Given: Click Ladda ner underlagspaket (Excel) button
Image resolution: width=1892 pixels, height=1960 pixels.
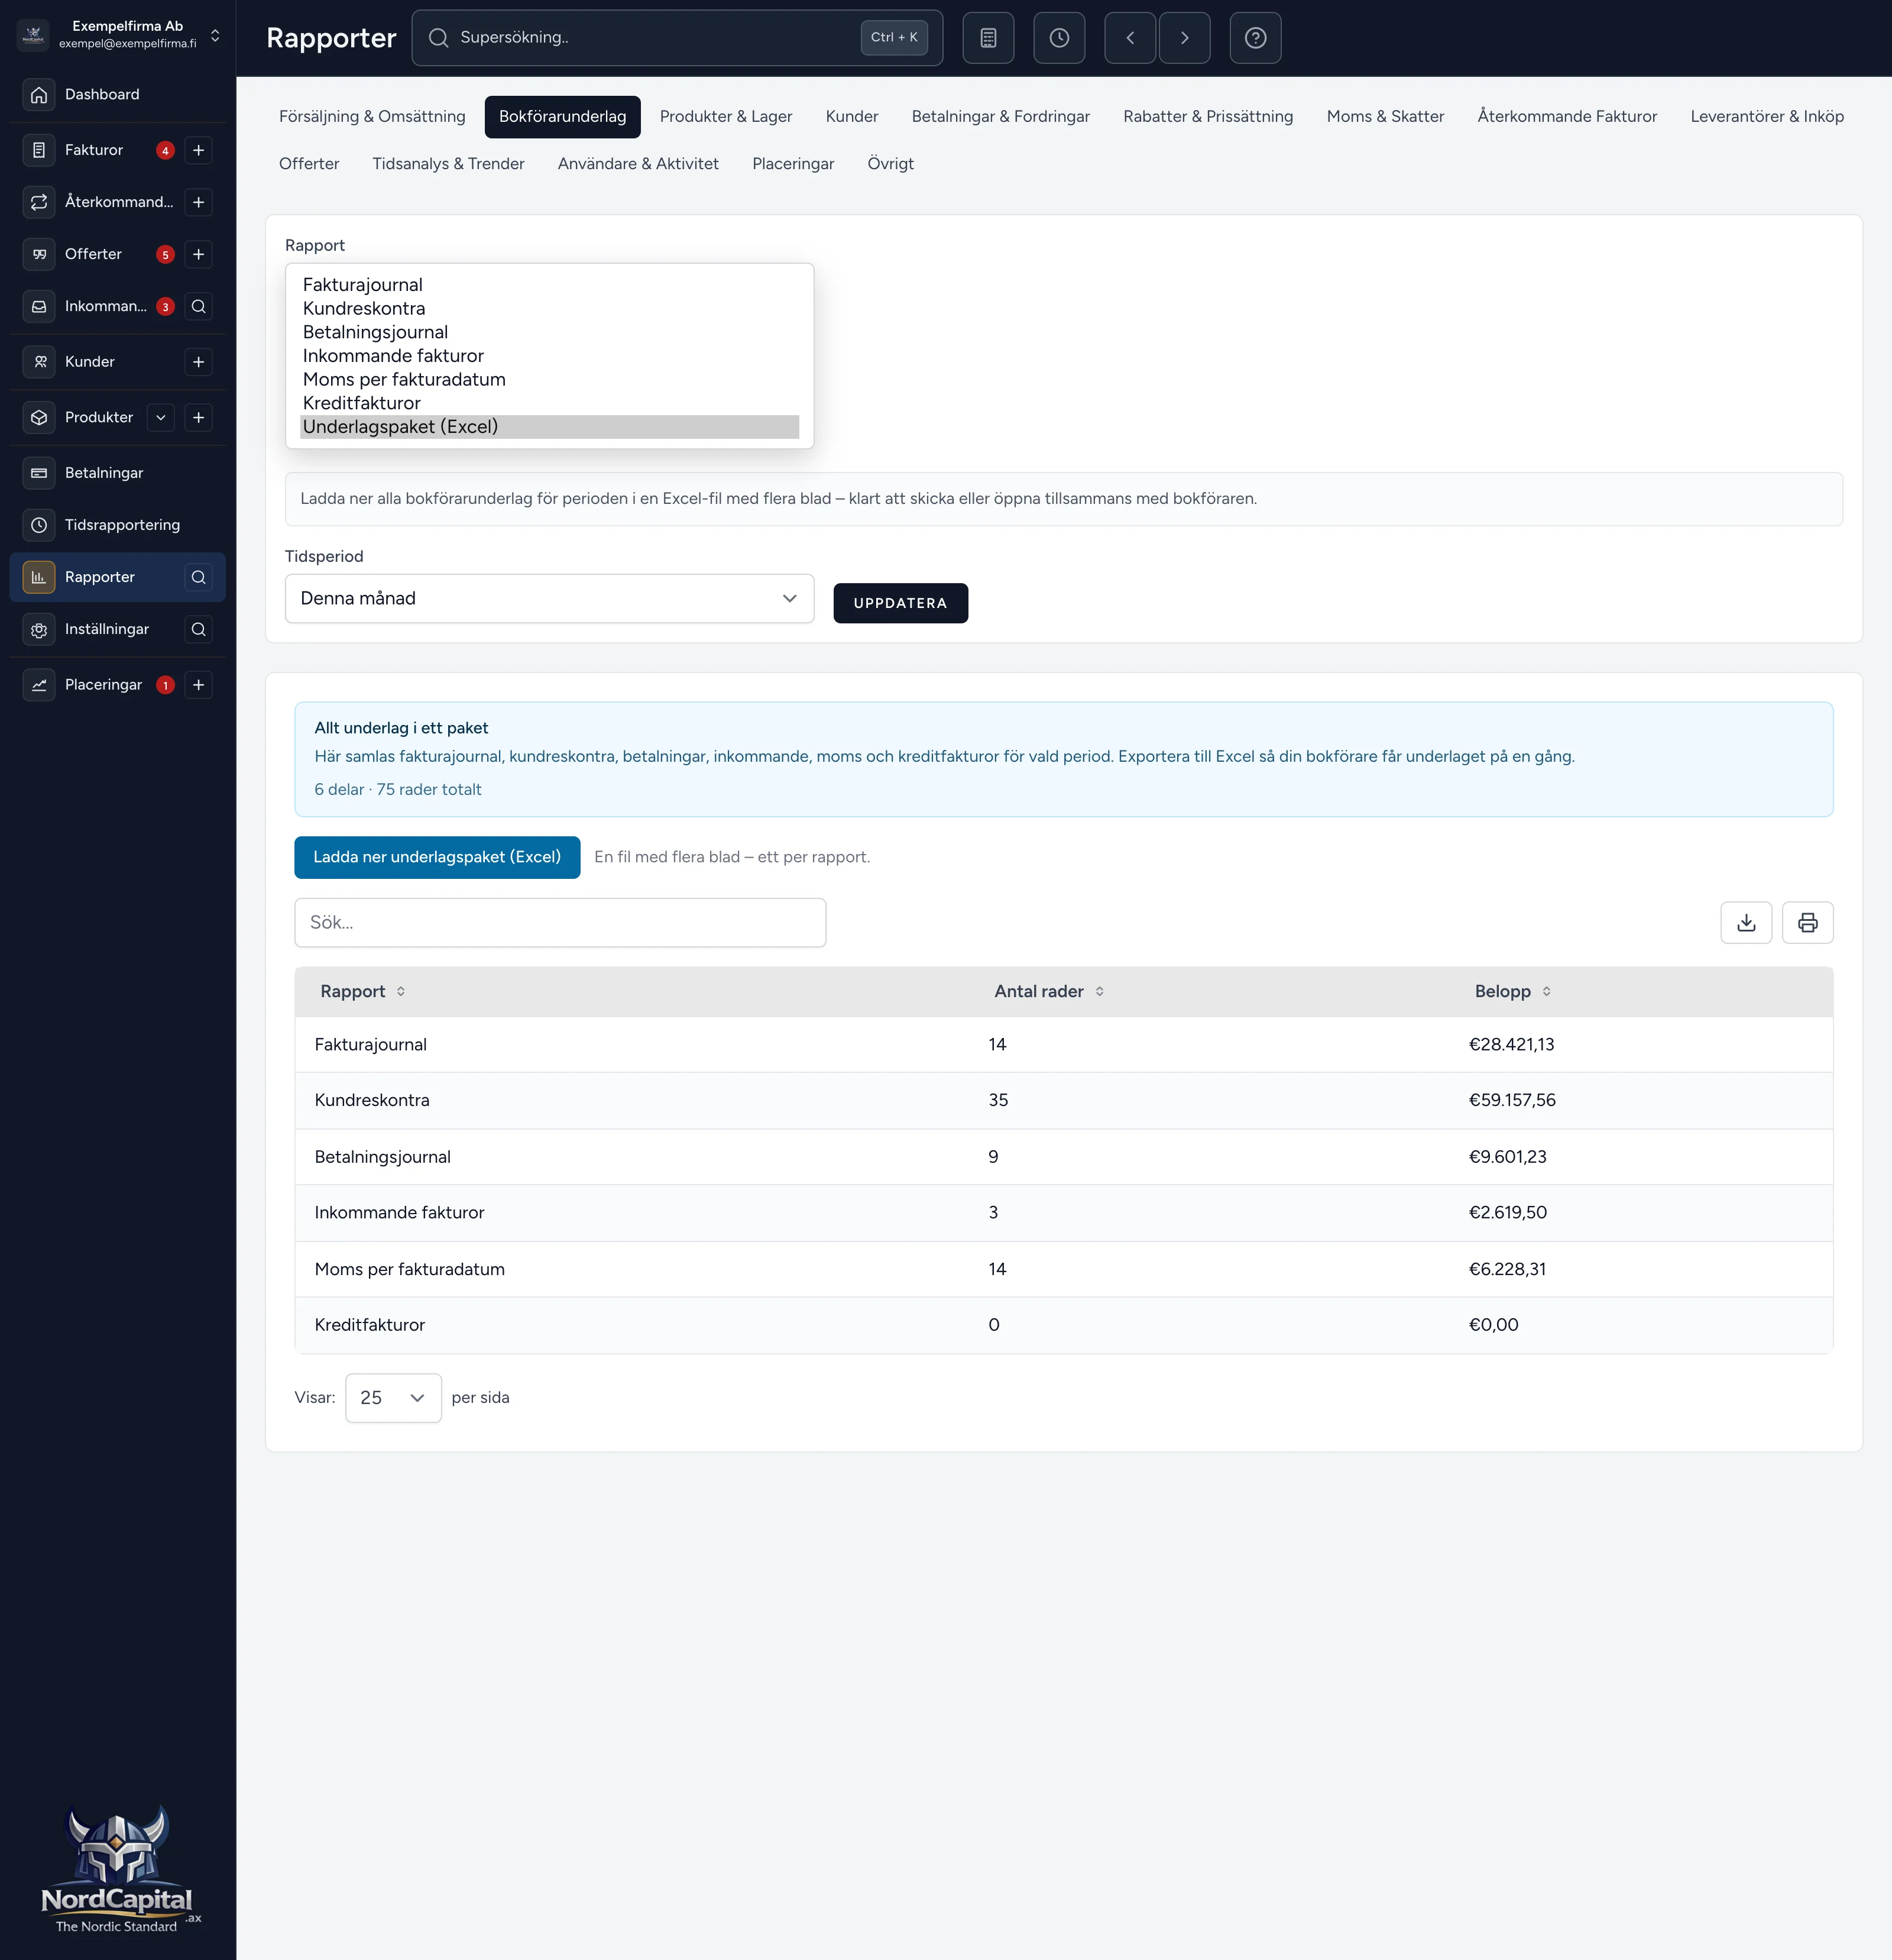Looking at the screenshot, I should (437, 857).
